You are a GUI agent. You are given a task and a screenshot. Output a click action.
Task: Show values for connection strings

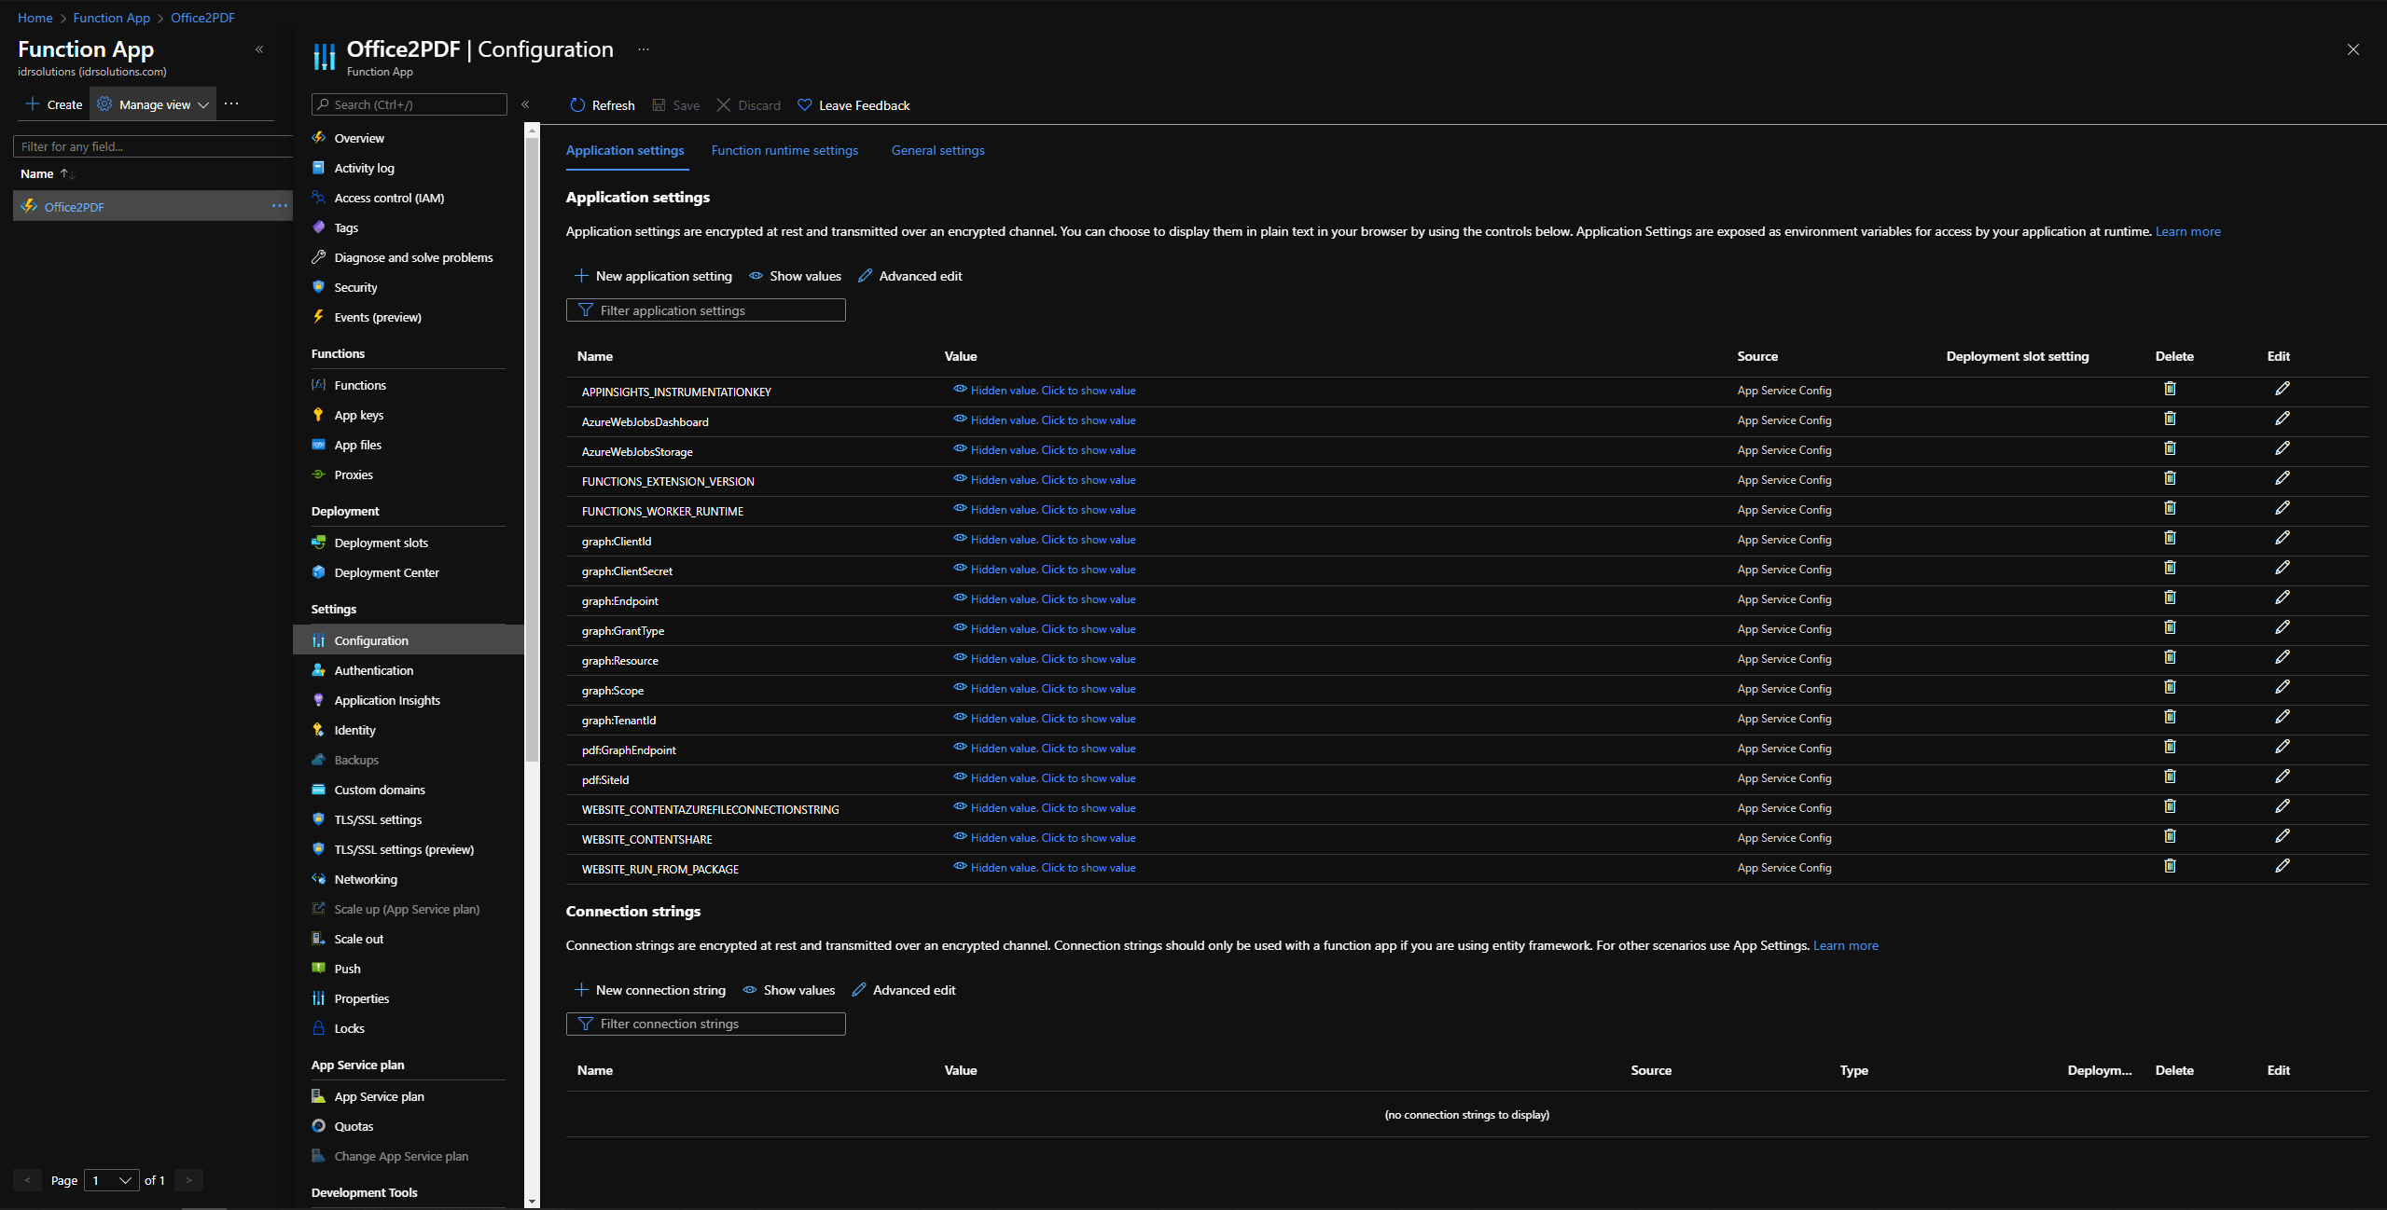[789, 990]
